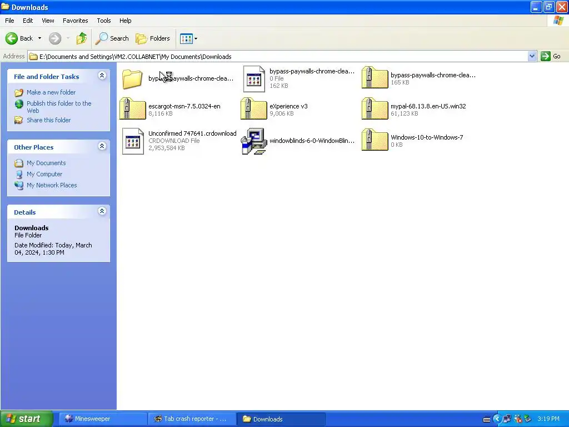
Task: Open the Favorites menu
Action: (75, 21)
